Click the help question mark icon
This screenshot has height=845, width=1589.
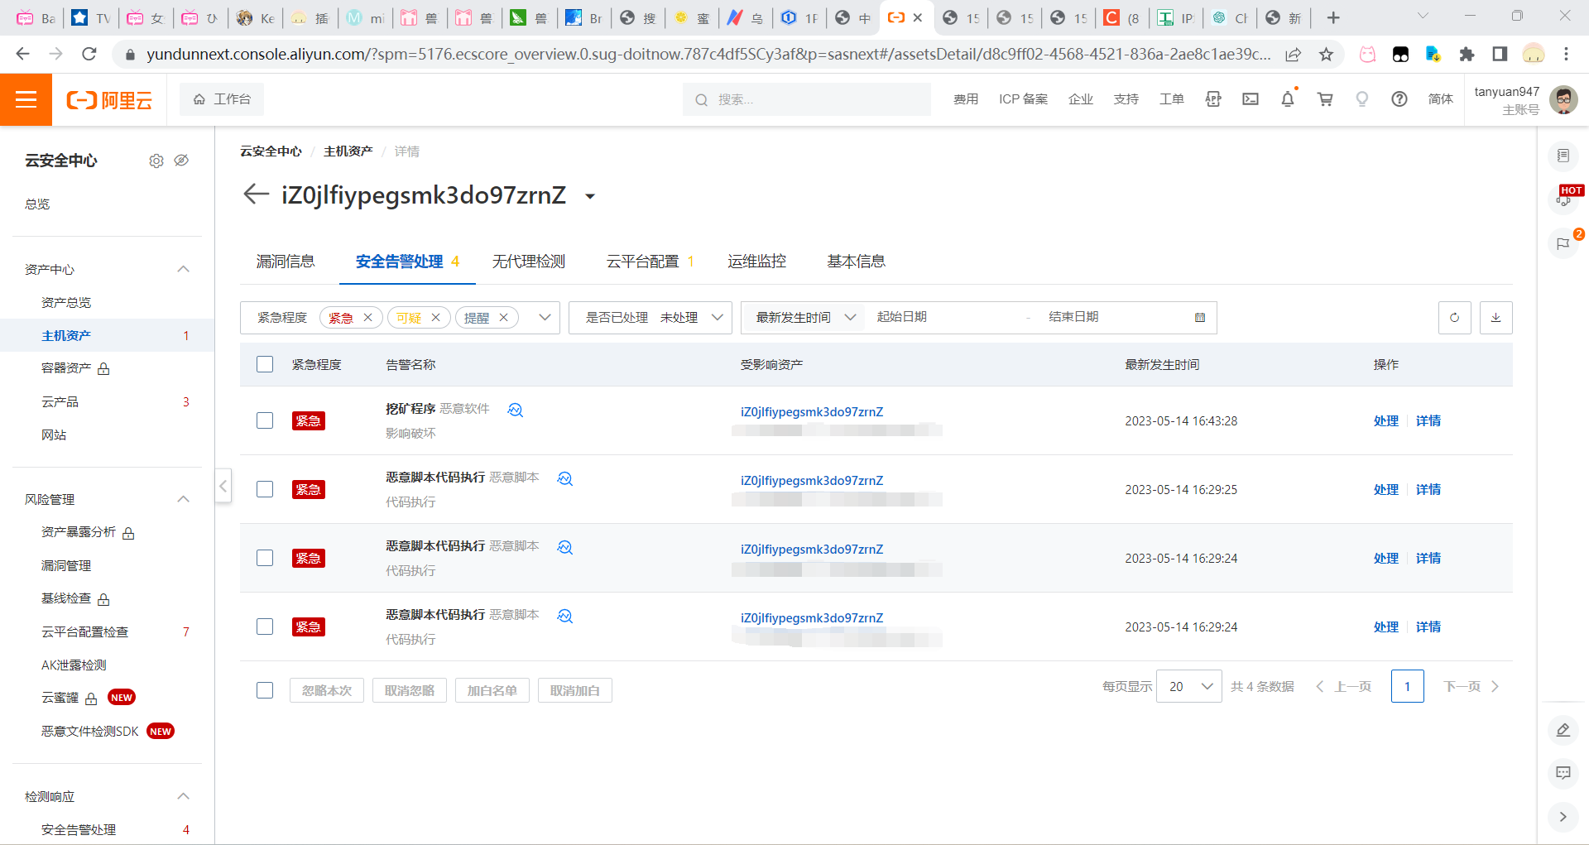[1399, 99]
